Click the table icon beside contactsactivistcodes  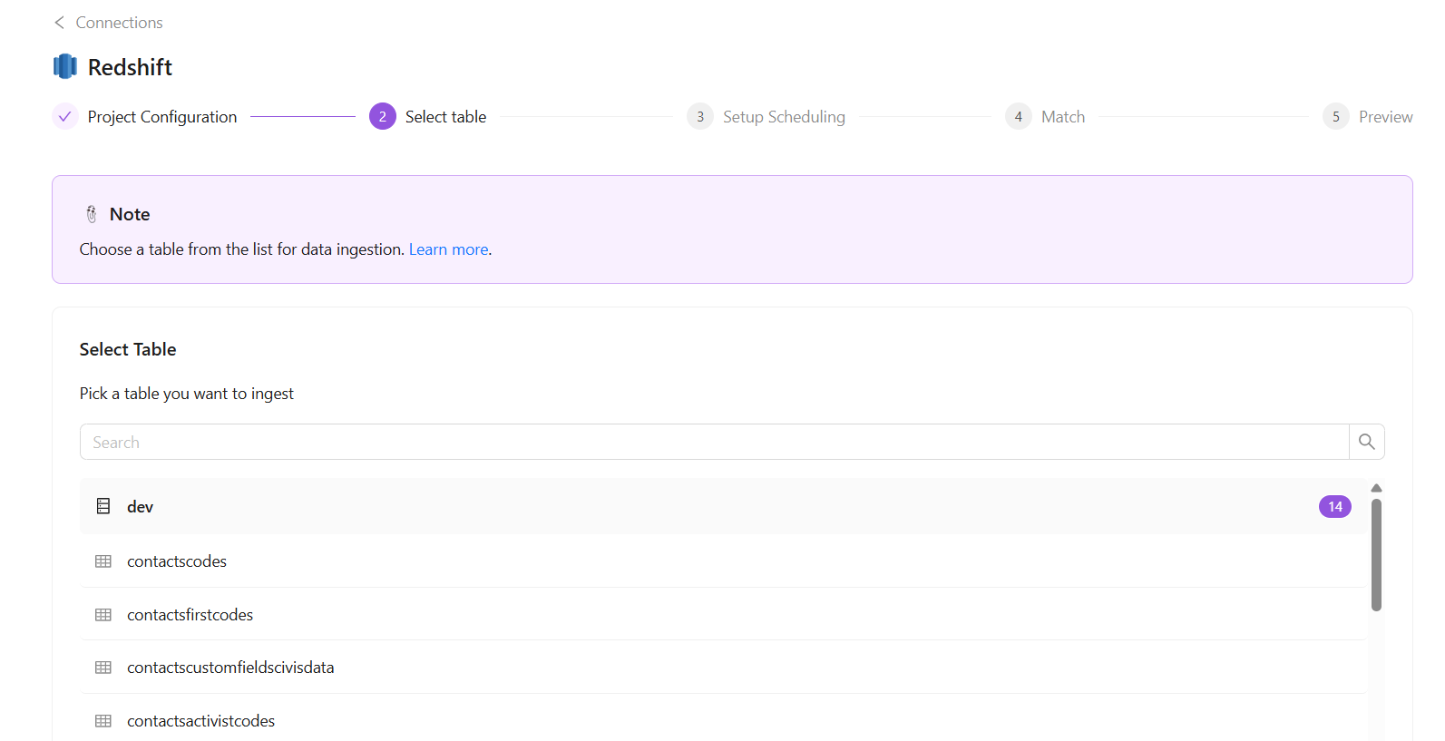click(103, 721)
